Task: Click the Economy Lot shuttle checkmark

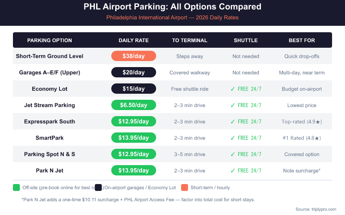Action: click(232, 89)
